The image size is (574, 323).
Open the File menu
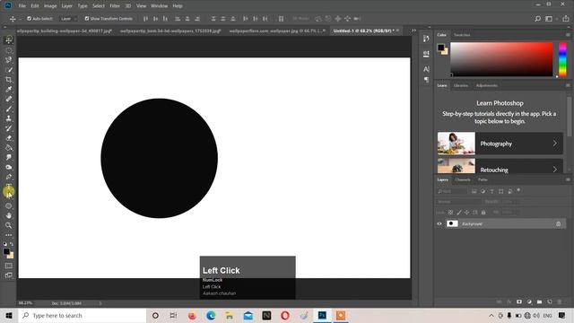pyautogui.click(x=22, y=6)
